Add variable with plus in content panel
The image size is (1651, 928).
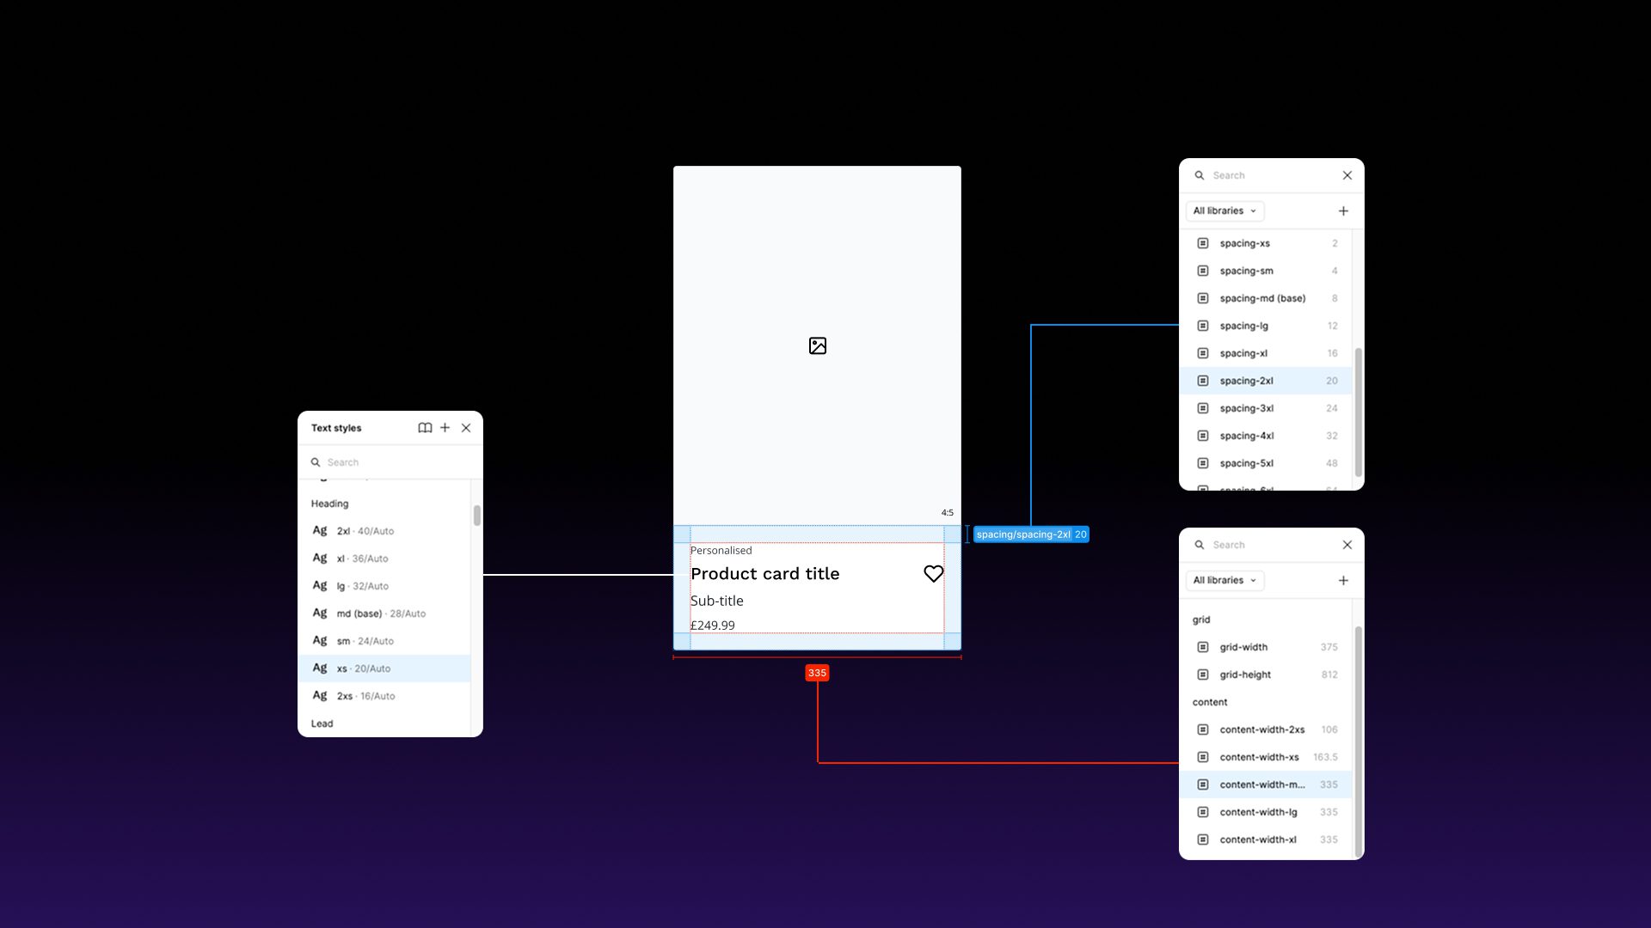[1343, 580]
